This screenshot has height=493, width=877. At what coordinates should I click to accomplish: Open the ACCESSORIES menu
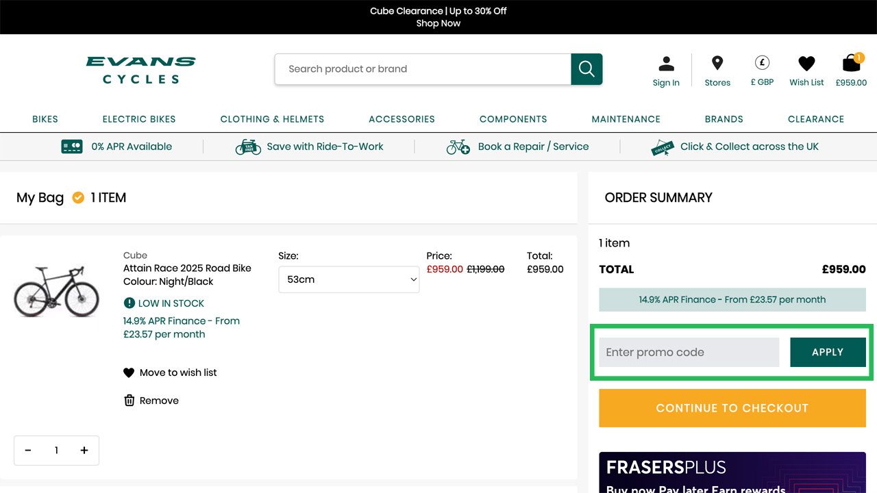(x=402, y=119)
